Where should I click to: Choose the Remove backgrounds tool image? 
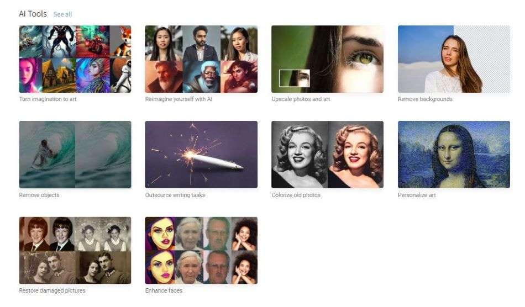pyautogui.click(x=454, y=59)
